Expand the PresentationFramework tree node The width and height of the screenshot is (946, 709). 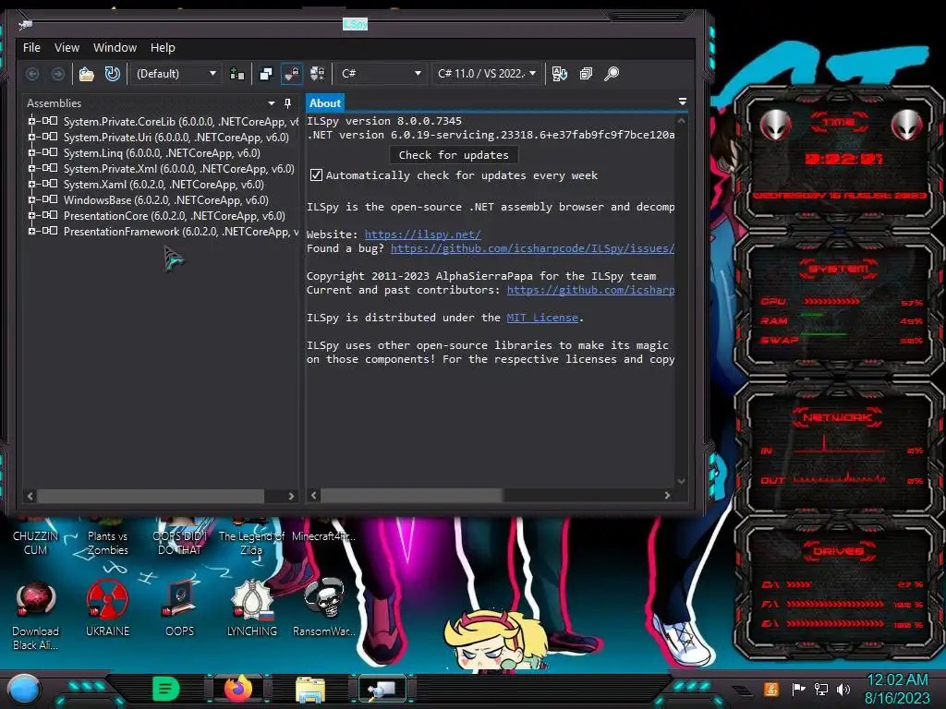point(31,231)
